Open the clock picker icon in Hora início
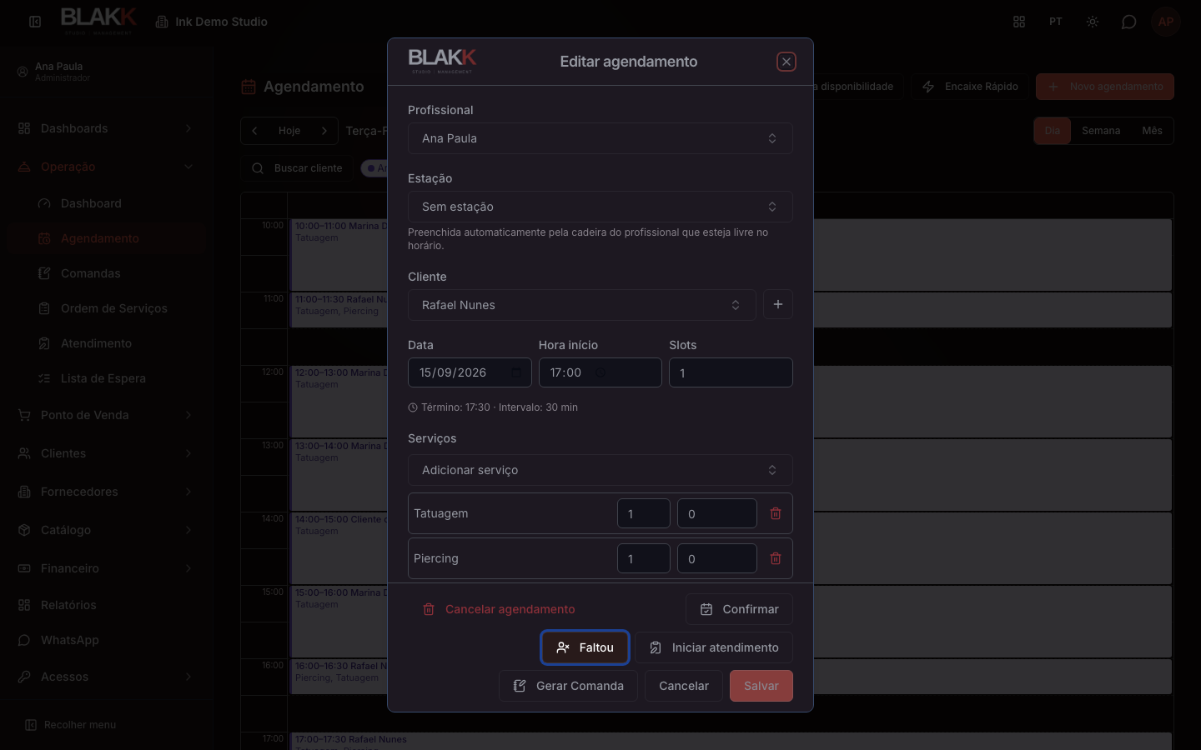 coord(600,372)
